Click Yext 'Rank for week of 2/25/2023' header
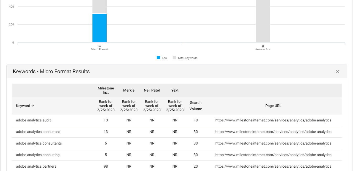 (175, 106)
